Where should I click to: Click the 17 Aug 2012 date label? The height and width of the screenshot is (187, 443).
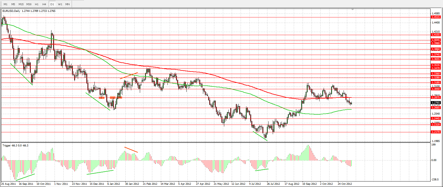click(x=292, y=184)
